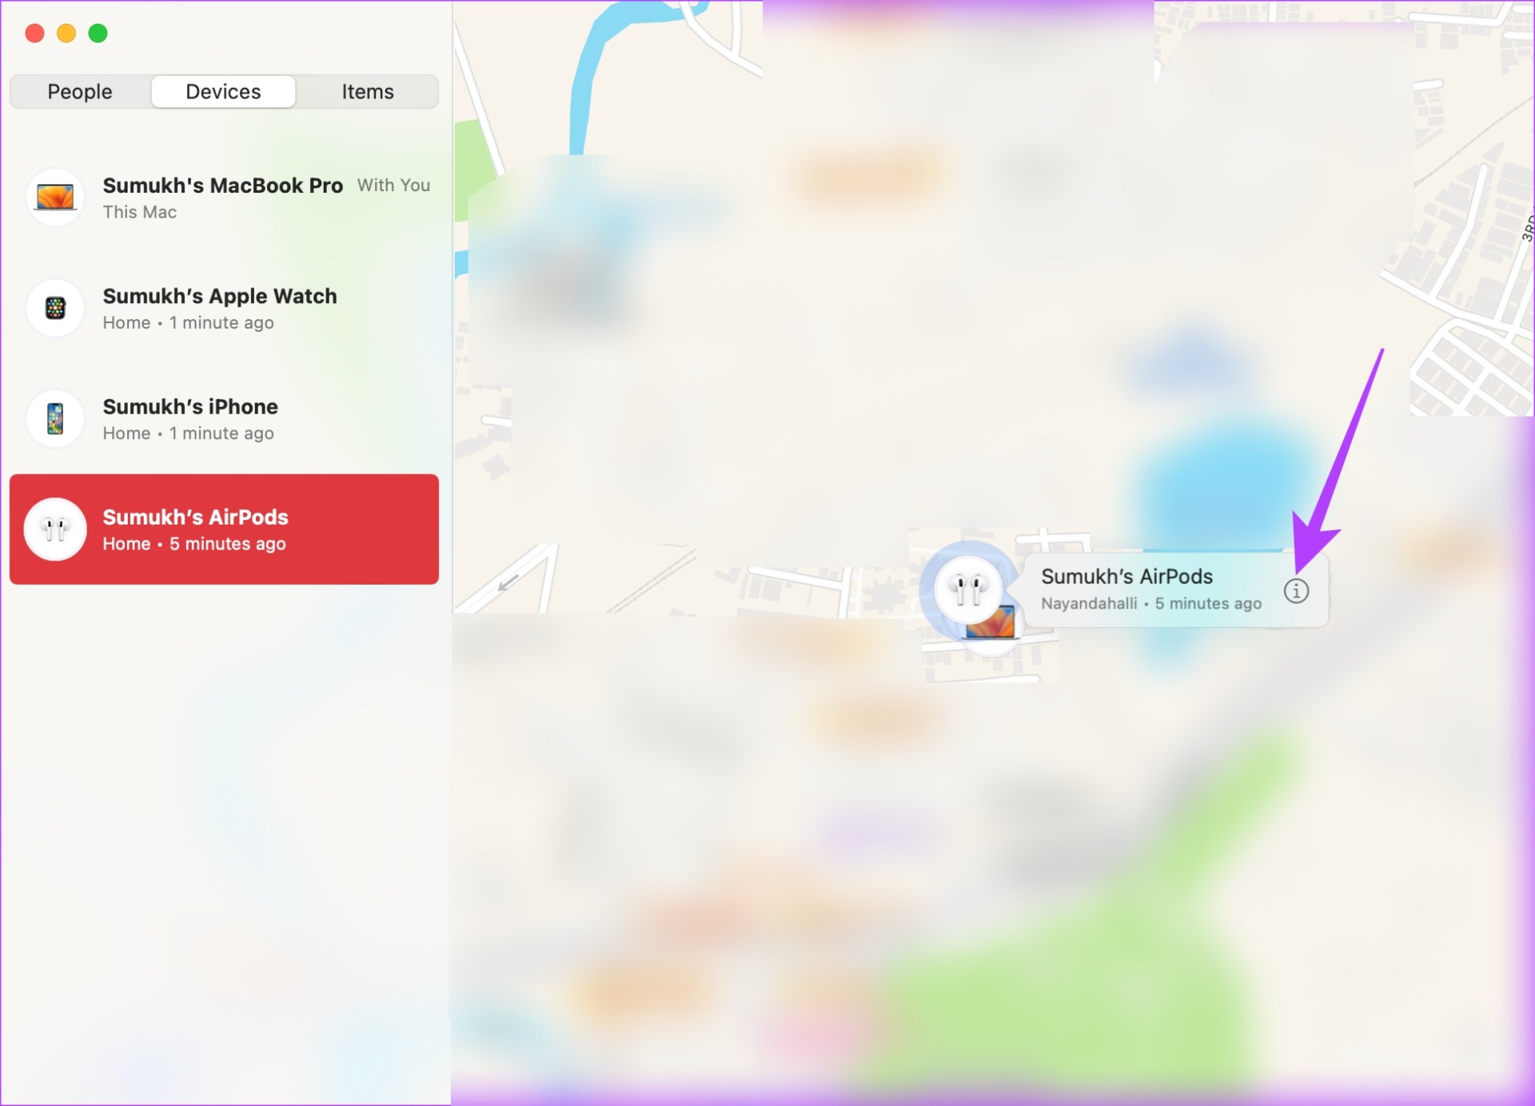
Task: Select the Devices tab
Action: pyautogui.click(x=223, y=92)
